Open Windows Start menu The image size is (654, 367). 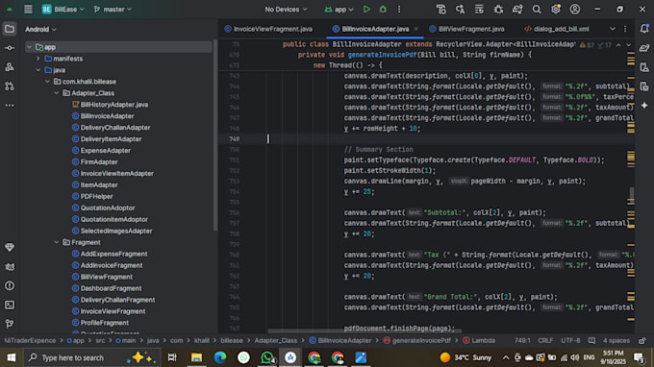tap(12, 357)
